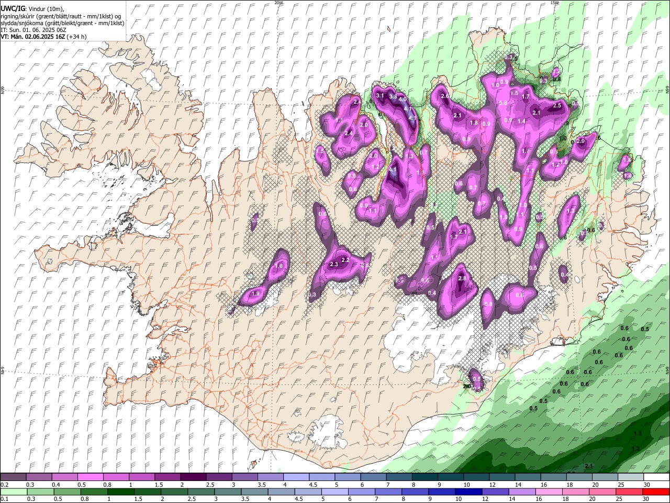Select lower legend swatch between 3 and 3.5

228,492
